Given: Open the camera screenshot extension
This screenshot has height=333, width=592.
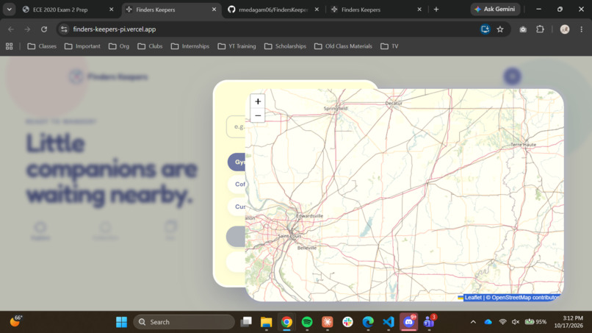Looking at the screenshot, I should point(523,29).
